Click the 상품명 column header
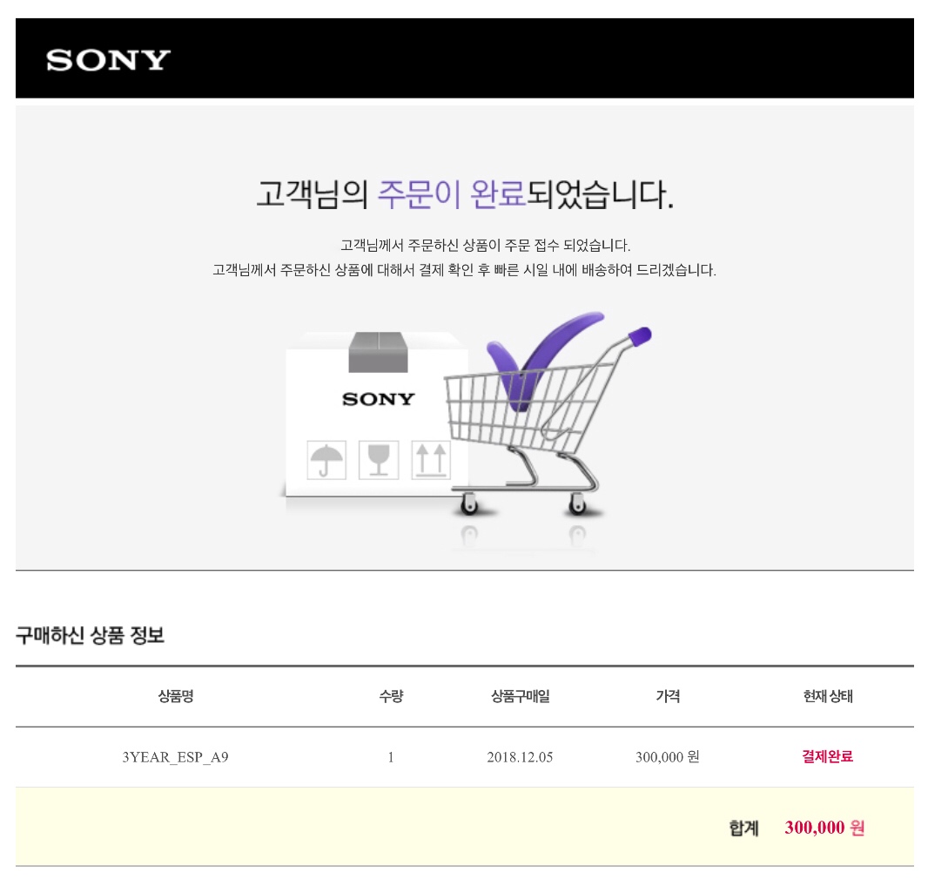The image size is (928, 893). tap(176, 696)
